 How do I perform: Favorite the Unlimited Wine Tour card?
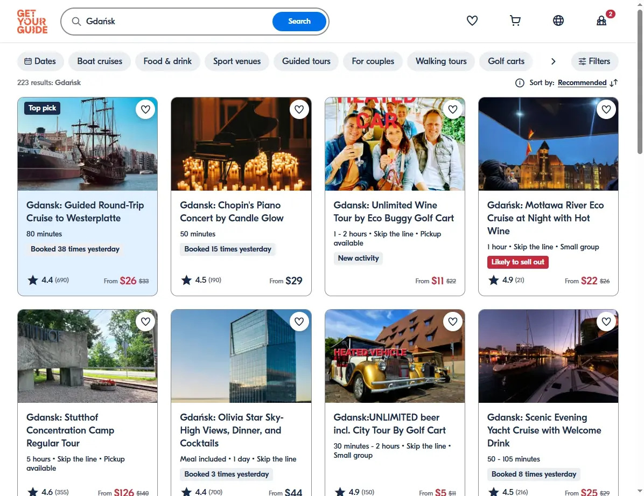point(453,109)
